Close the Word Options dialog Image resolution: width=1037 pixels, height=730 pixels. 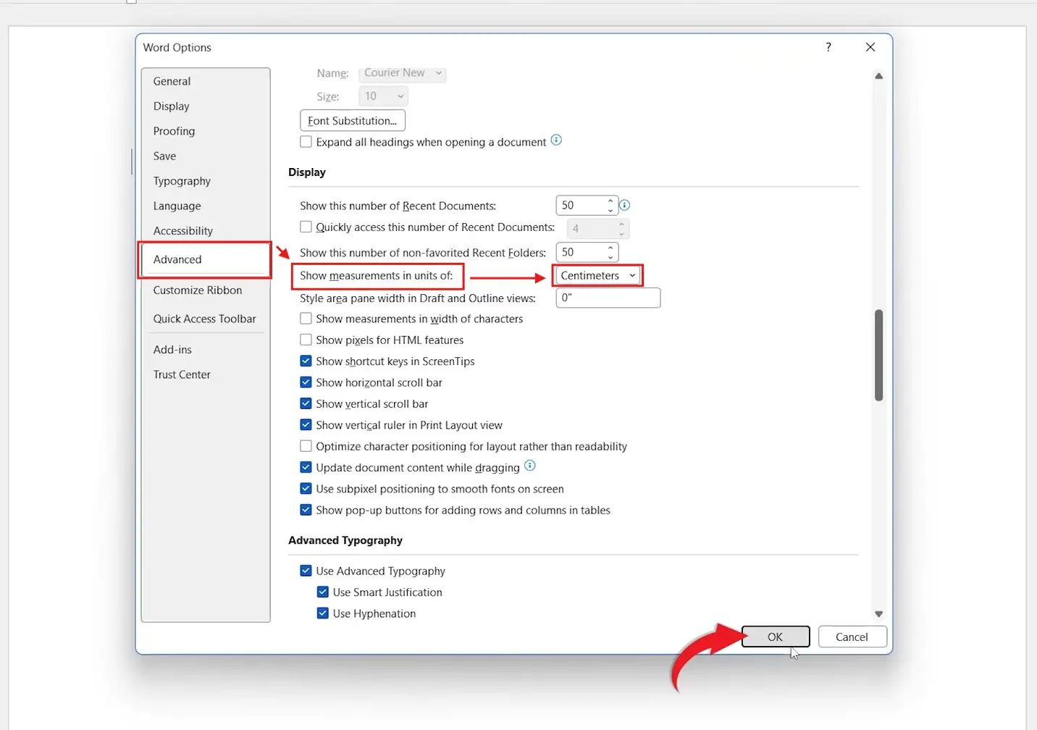pos(870,47)
